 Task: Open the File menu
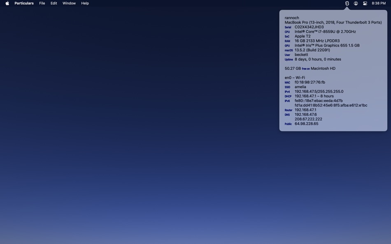42,3
